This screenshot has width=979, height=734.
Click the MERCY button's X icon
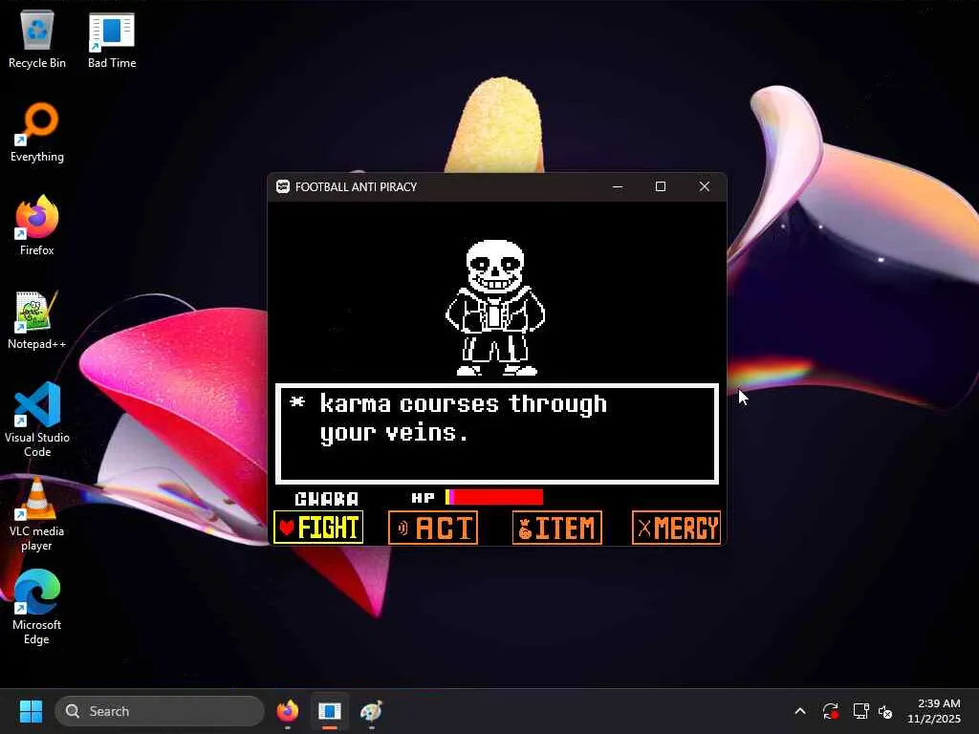(644, 529)
